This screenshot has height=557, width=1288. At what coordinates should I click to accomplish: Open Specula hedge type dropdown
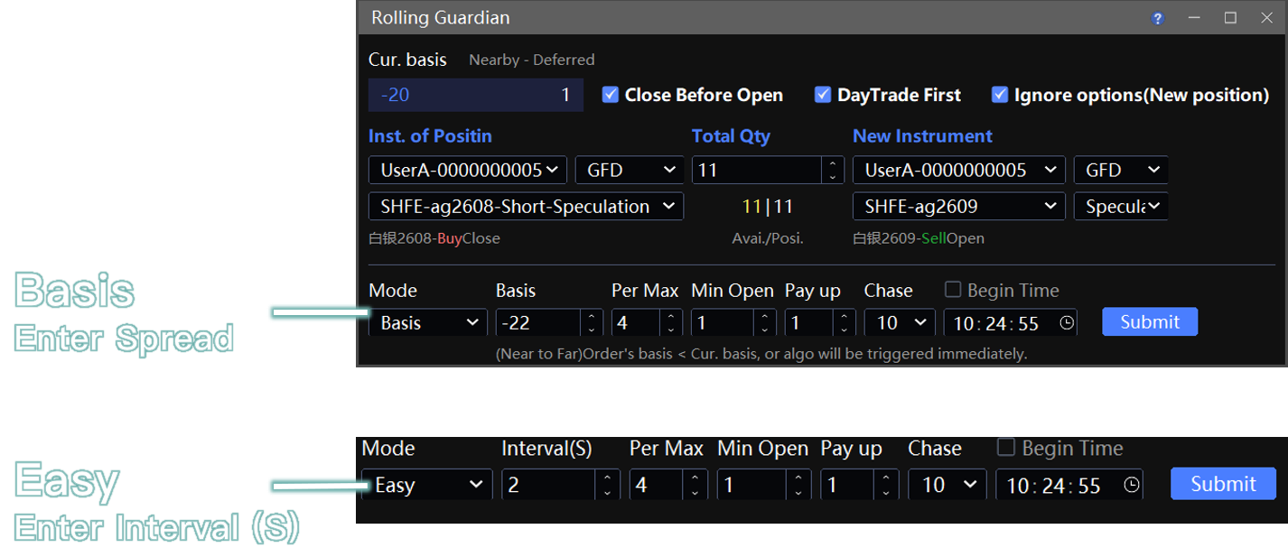1121,207
